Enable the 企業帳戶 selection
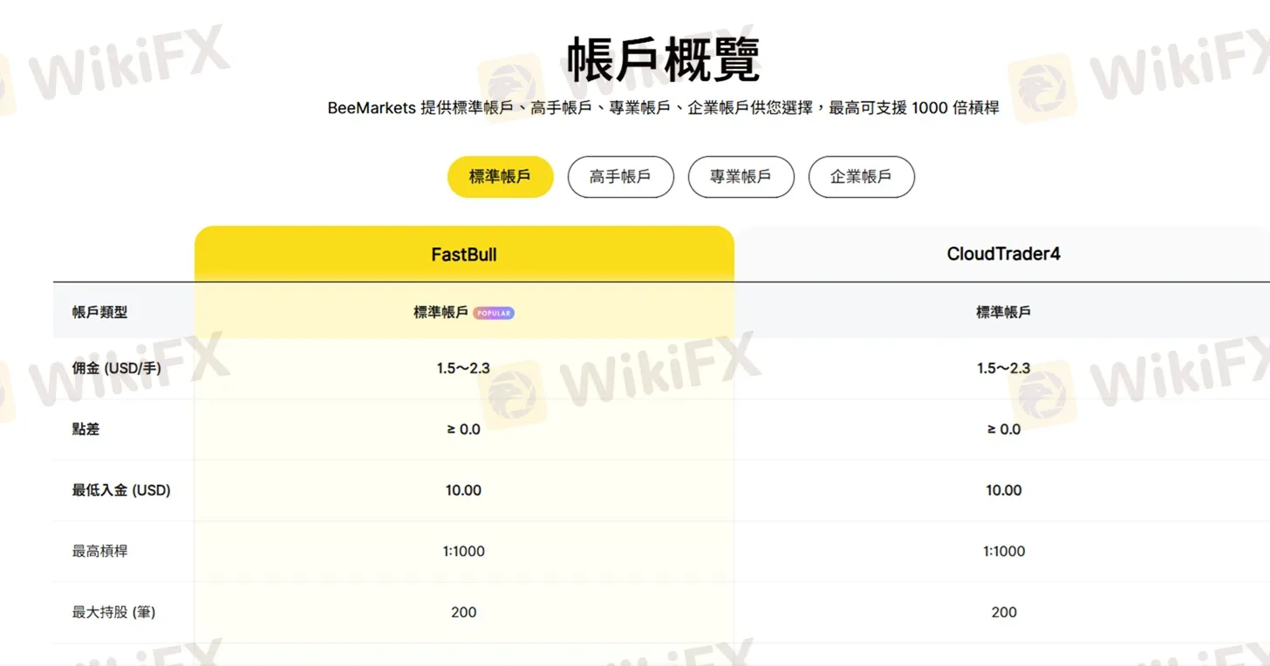 861,176
